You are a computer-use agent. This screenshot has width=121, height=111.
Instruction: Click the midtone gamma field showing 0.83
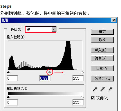click(45, 79)
